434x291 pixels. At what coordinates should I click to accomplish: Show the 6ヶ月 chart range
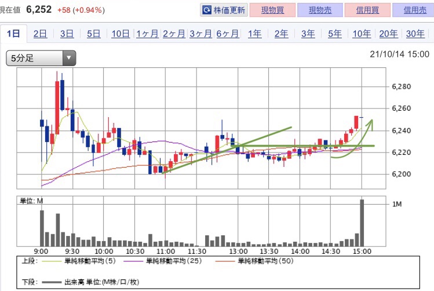point(228,34)
